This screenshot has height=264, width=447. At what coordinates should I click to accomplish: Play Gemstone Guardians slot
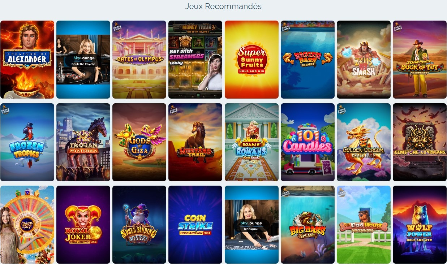(x=420, y=142)
